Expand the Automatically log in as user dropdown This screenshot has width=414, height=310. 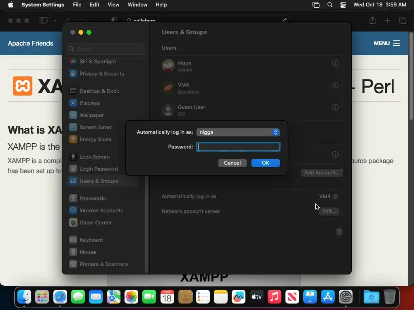[x=238, y=132]
